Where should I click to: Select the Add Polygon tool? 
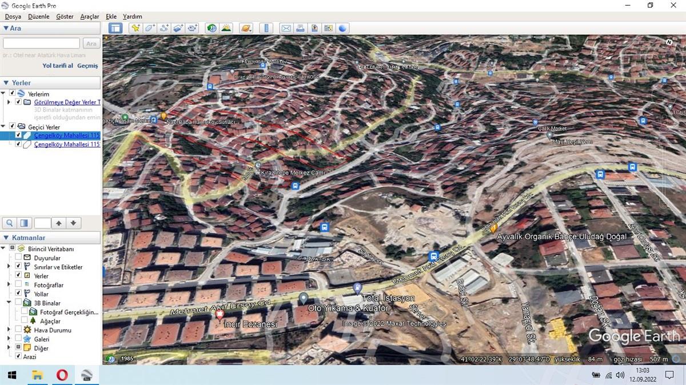[150, 28]
